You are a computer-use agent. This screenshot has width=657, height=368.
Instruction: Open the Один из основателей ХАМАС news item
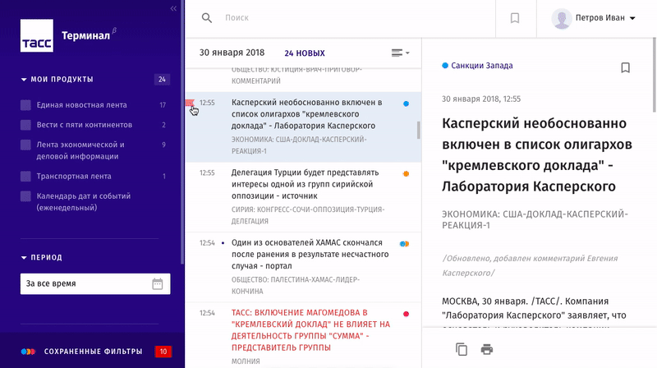[x=303, y=267]
